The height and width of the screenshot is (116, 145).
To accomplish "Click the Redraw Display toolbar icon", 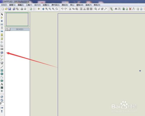I will click(31, 9).
